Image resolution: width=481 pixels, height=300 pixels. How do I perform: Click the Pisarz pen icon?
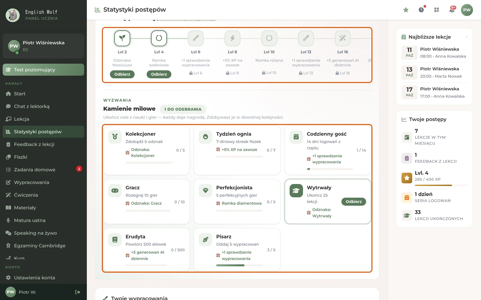coord(205,240)
